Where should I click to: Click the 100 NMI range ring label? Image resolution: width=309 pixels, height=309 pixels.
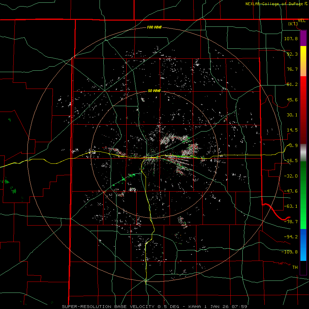tap(154, 27)
